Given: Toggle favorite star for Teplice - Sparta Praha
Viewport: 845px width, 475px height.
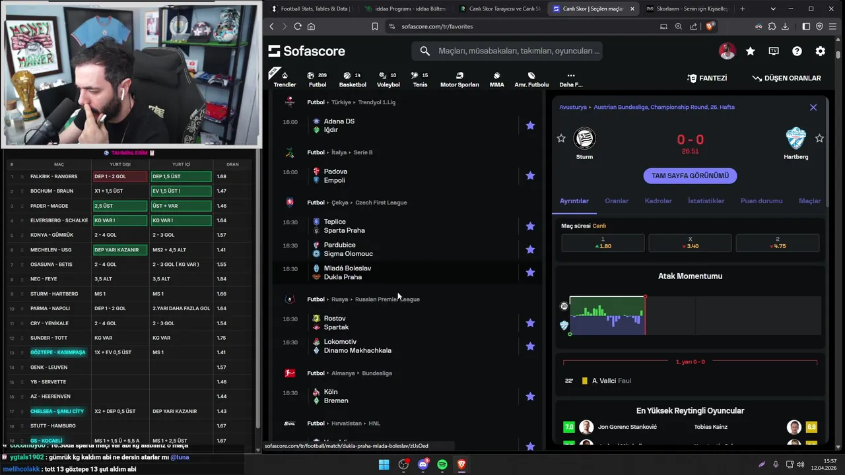Looking at the screenshot, I should pyautogui.click(x=530, y=226).
